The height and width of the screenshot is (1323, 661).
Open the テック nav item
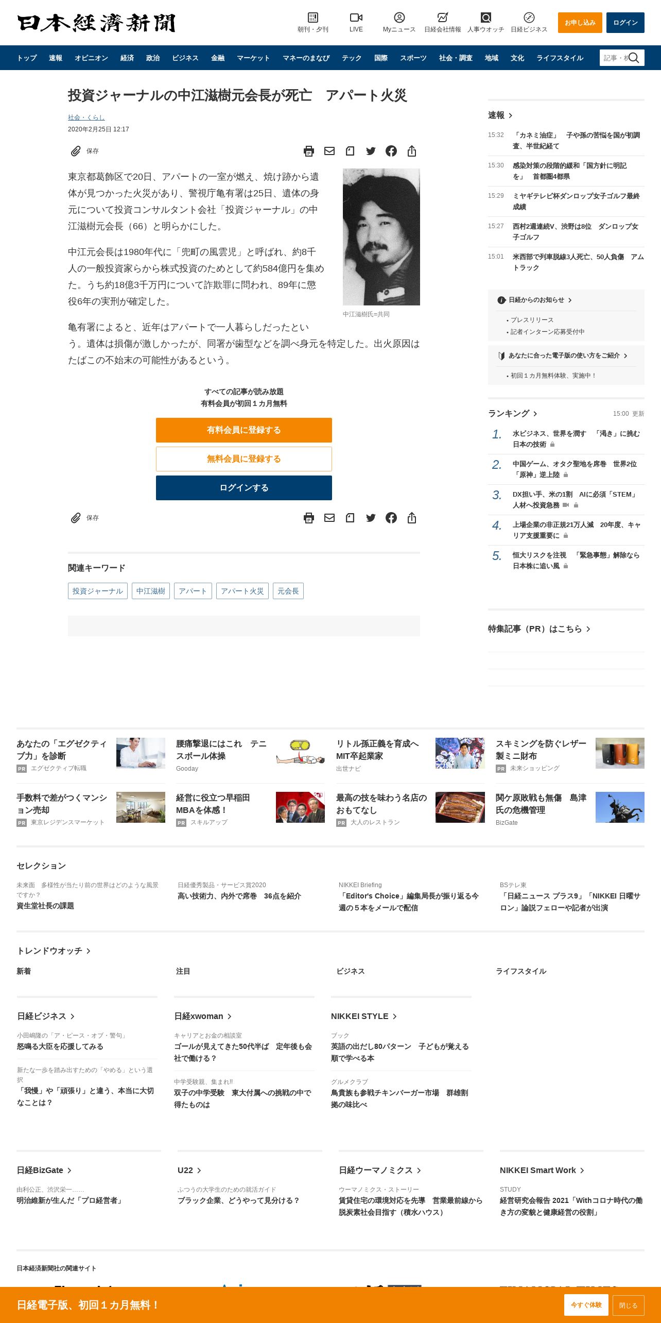click(x=352, y=58)
